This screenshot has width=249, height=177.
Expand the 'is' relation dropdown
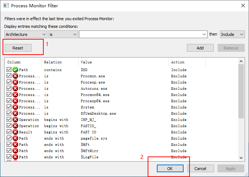[x=63, y=34]
